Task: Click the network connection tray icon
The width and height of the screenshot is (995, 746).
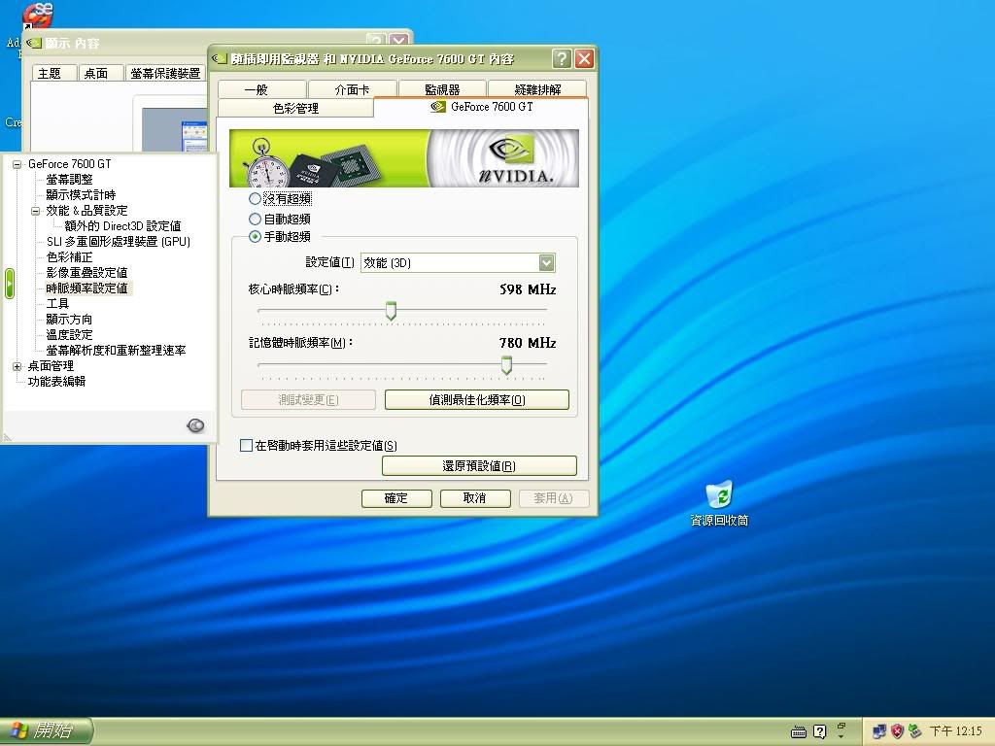Action: (x=879, y=730)
